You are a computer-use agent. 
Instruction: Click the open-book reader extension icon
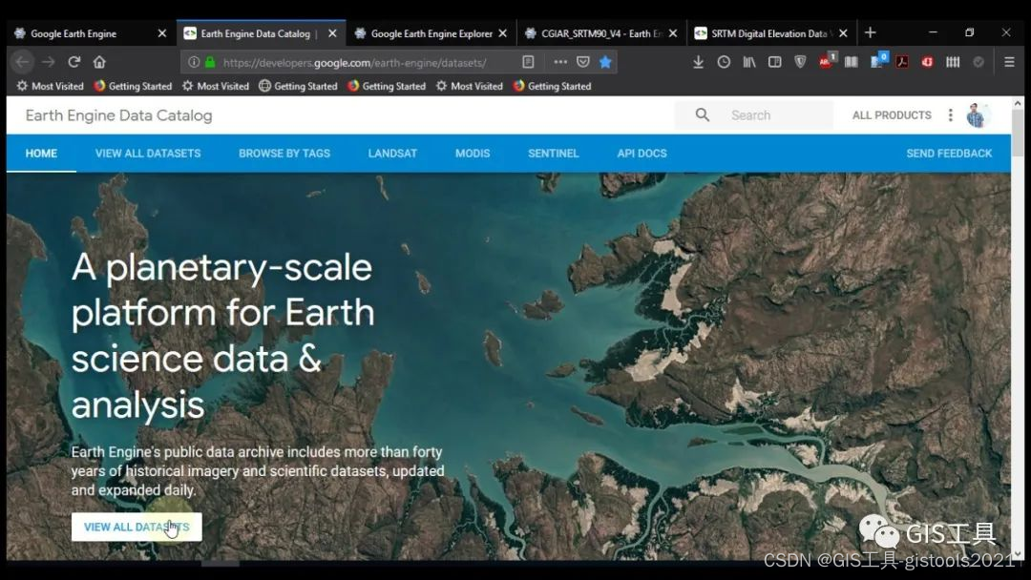(x=851, y=62)
